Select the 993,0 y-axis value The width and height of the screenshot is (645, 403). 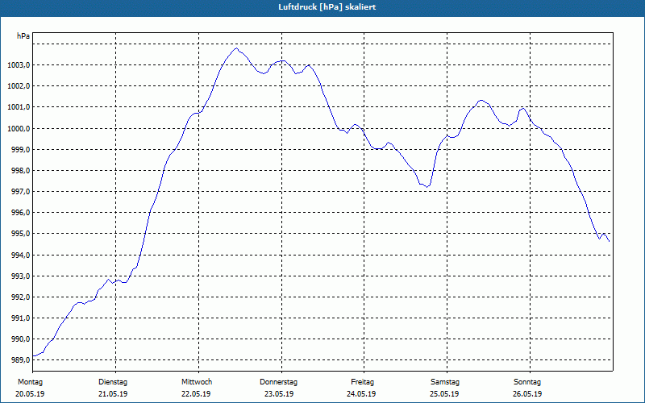pyautogui.click(x=21, y=276)
